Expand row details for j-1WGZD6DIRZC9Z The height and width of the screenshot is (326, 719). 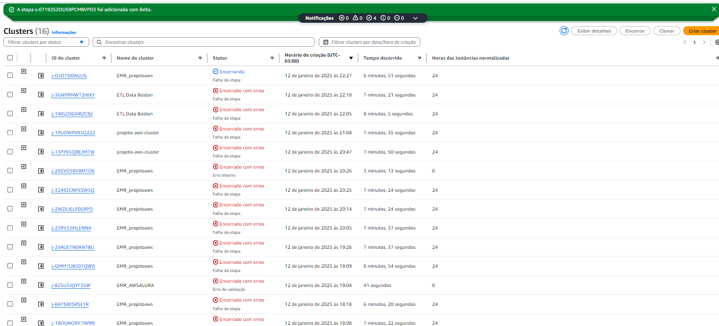point(24,109)
